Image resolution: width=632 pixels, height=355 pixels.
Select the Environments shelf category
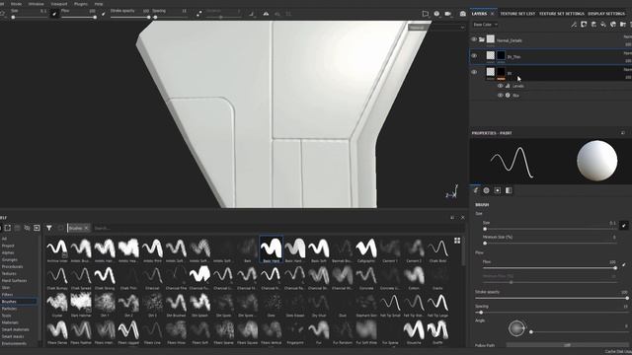(14, 343)
